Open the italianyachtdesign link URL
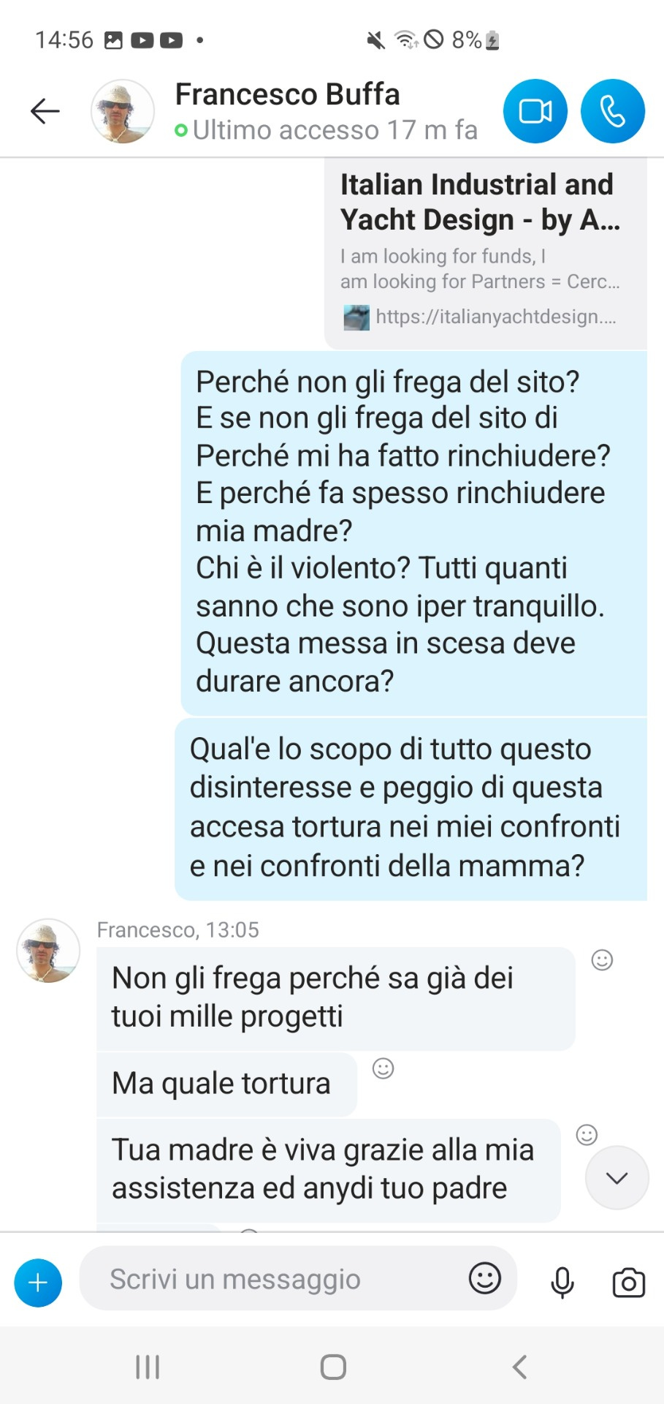 click(495, 317)
